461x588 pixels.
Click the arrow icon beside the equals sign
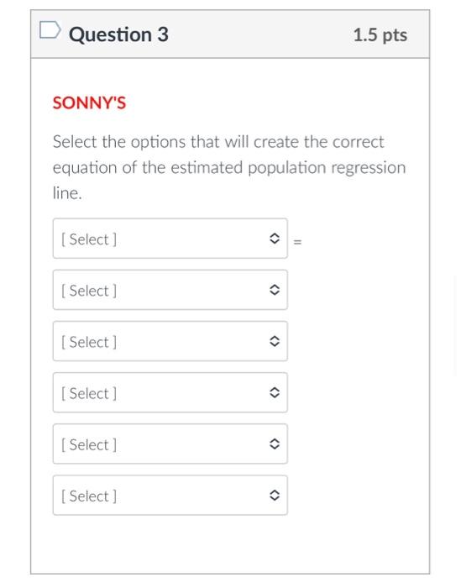pyautogui.click(x=275, y=238)
